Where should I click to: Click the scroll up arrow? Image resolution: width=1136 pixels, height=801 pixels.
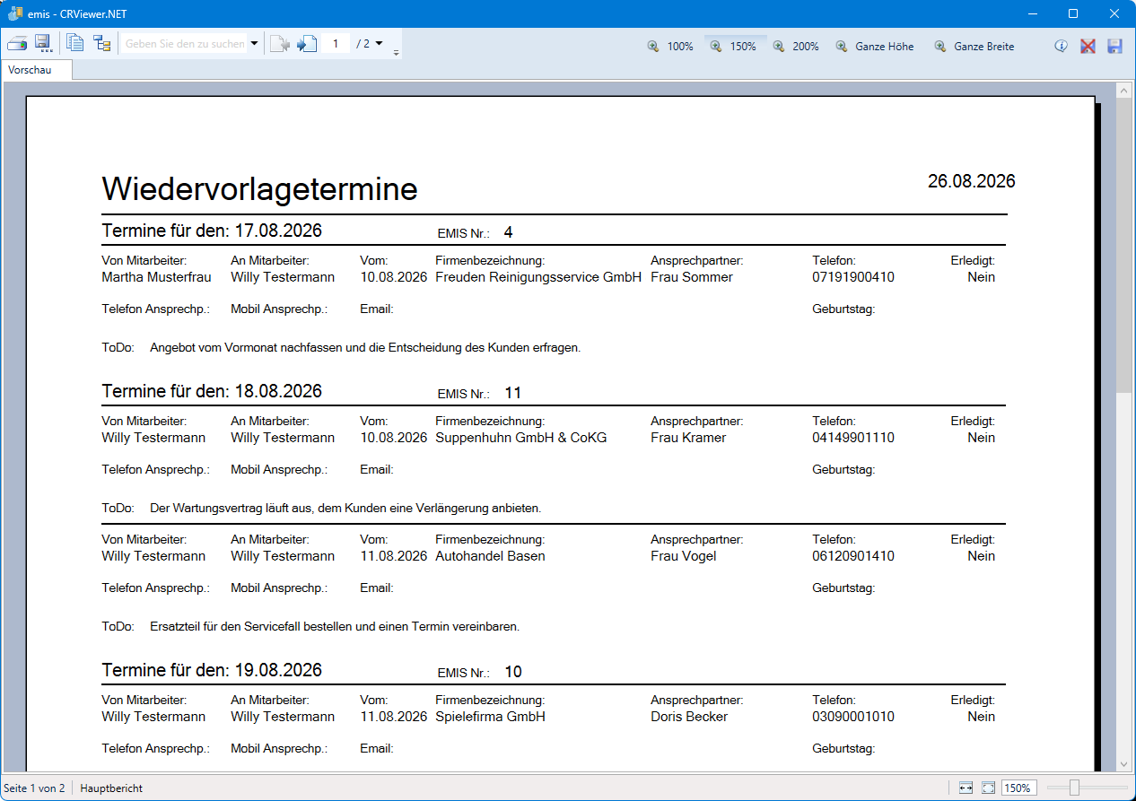(1123, 90)
